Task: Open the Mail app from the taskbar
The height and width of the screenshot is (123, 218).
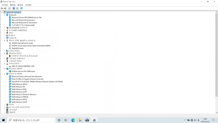Action: click(87, 120)
